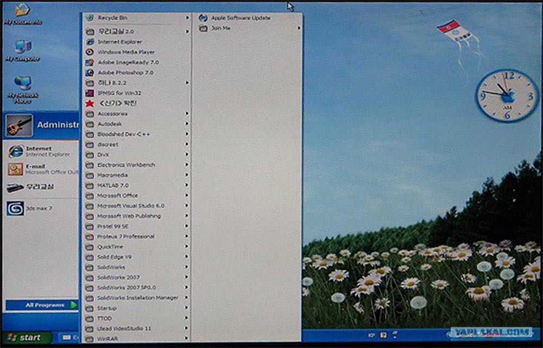This screenshot has width=543, height=348.
Task: Expand the Macromedia submenu arrow
Action: [x=187, y=175]
